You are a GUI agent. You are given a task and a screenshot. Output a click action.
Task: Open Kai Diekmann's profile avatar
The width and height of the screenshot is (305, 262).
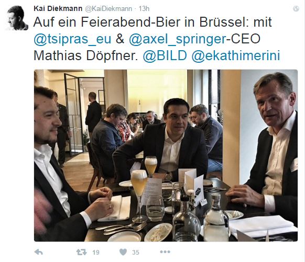coord(16,18)
